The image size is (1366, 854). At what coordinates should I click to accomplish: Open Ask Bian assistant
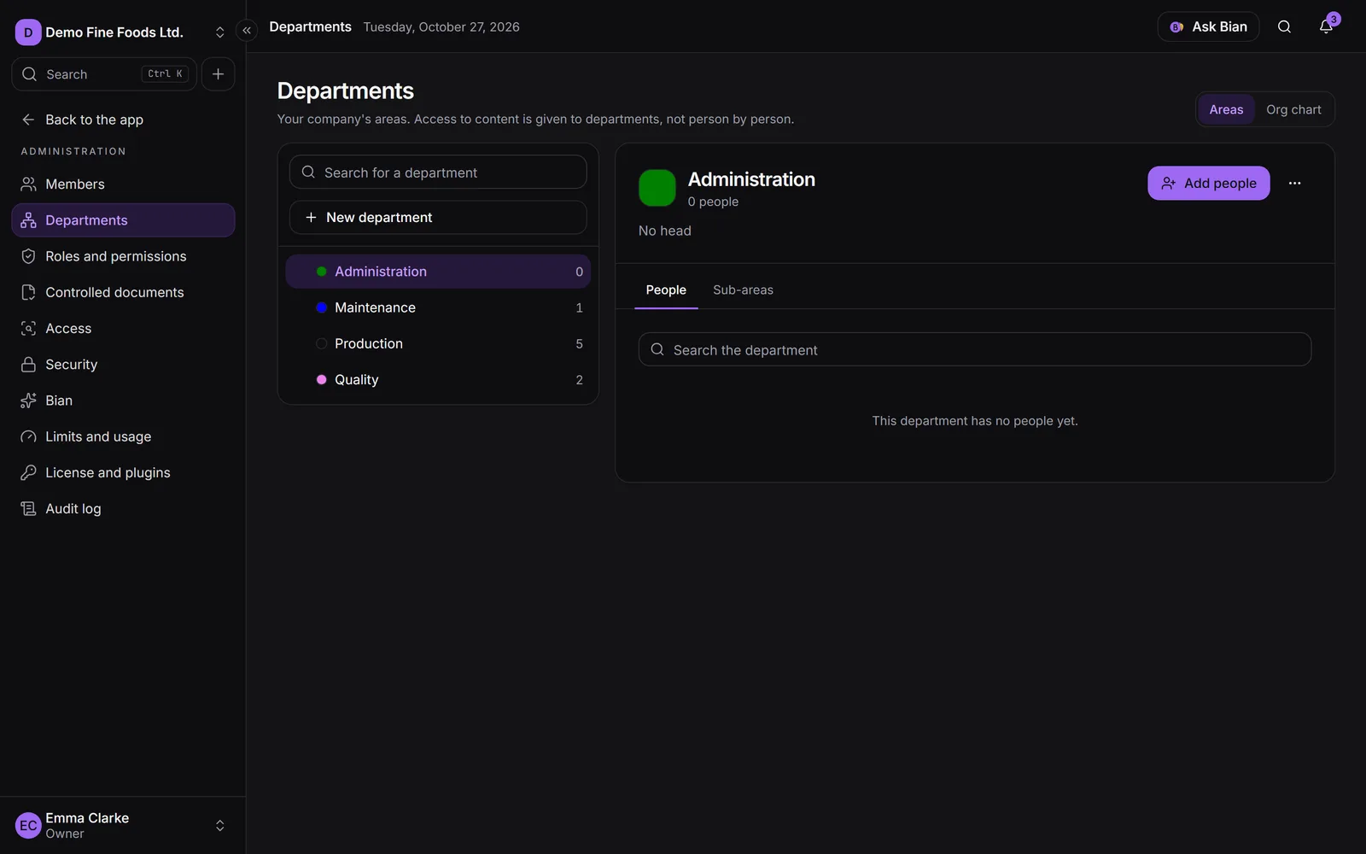tap(1208, 26)
